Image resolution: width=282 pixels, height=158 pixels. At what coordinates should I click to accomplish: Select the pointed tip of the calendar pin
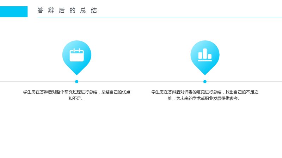(77, 74)
